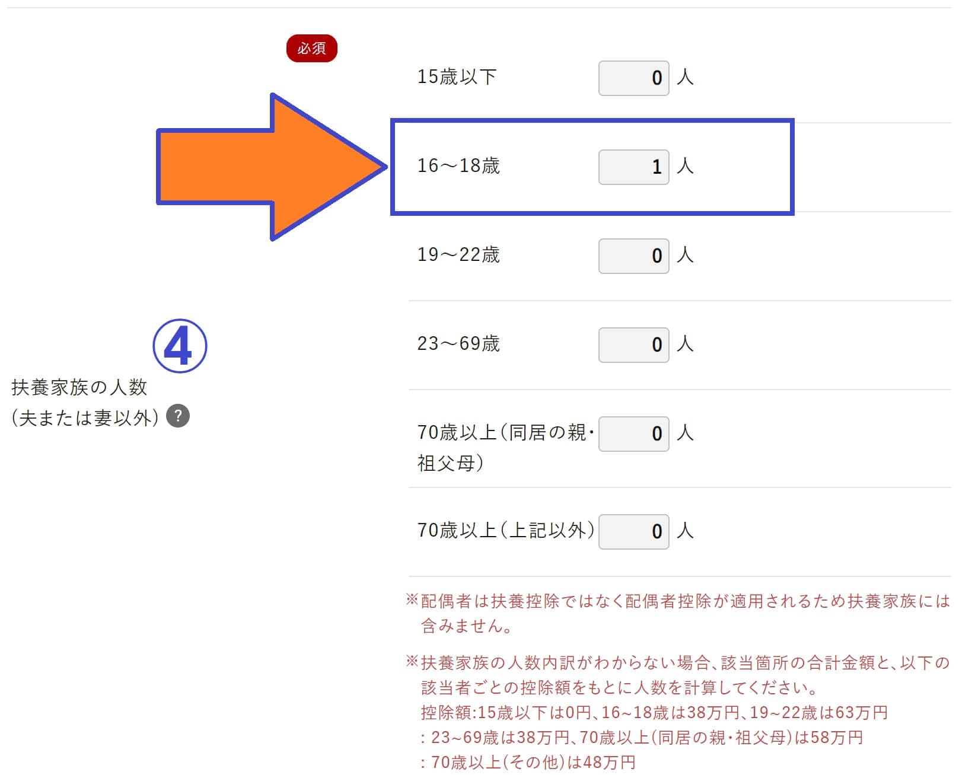This screenshot has width=959, height=775.
Task: Click the help question mark icon
Action: [178, 416]
